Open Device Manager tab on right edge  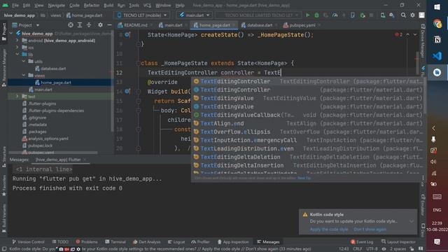point(423,41)
